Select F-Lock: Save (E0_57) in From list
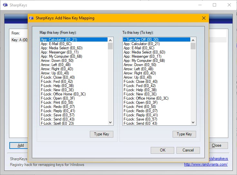The width and height of the screenshot is (237, 175). coord(74,115)
